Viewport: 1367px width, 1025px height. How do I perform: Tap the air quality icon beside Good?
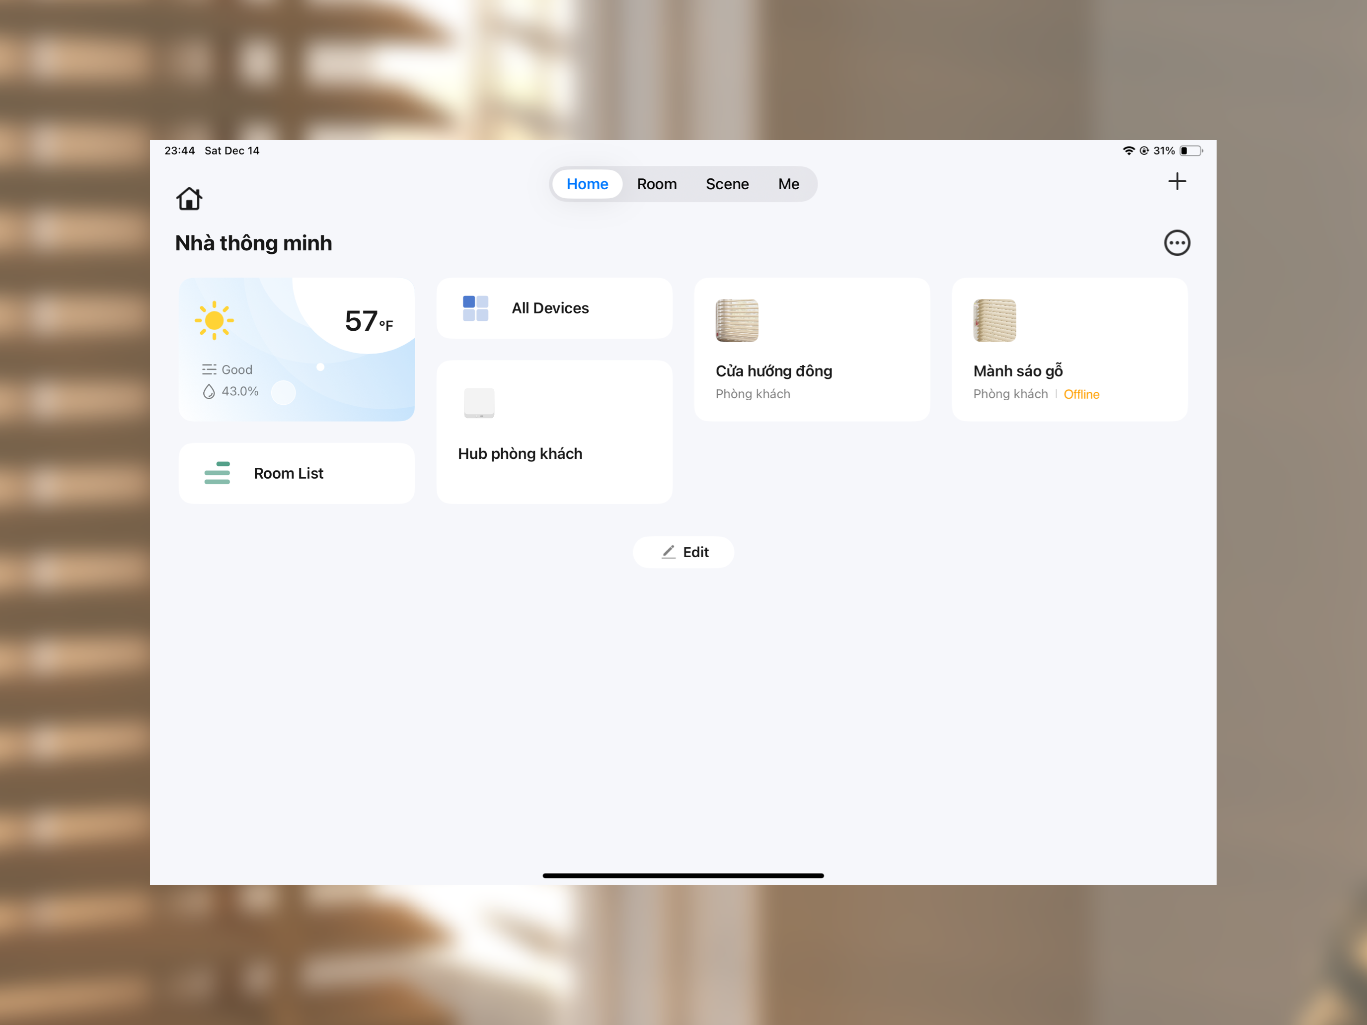[x=209, y=369]
